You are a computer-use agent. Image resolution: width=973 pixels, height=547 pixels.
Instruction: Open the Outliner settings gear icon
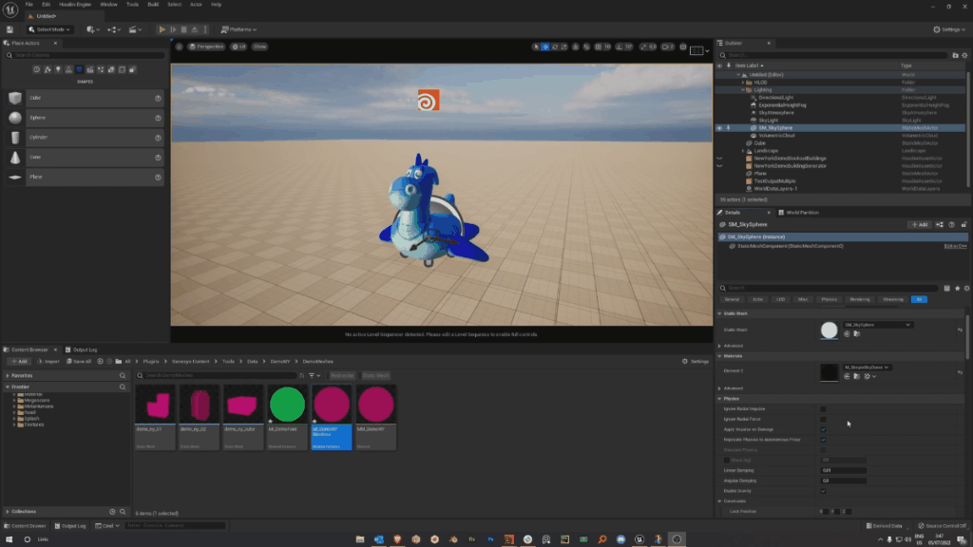[x=964, y=54]
